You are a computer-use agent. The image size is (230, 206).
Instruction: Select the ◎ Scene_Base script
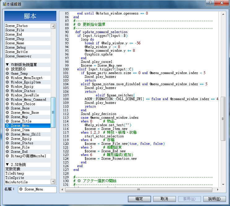[x=28, y=108]
